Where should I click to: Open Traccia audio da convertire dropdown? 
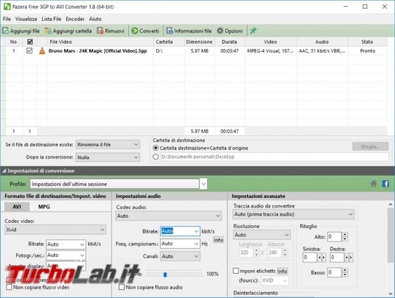tap(294, 214)
